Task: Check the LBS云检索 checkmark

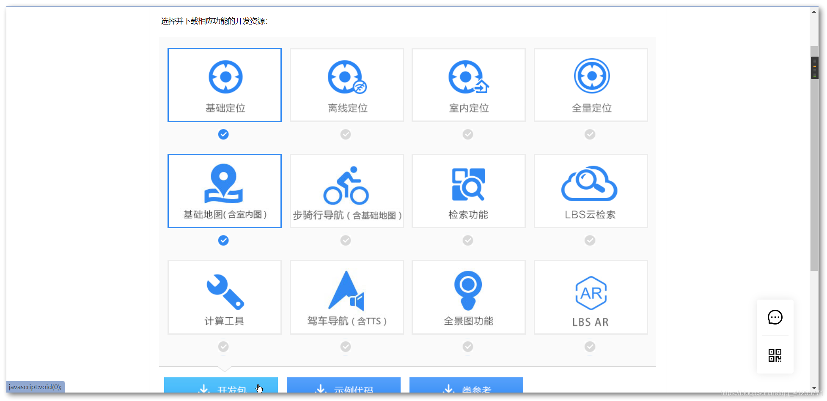Action: pos(590,240)
